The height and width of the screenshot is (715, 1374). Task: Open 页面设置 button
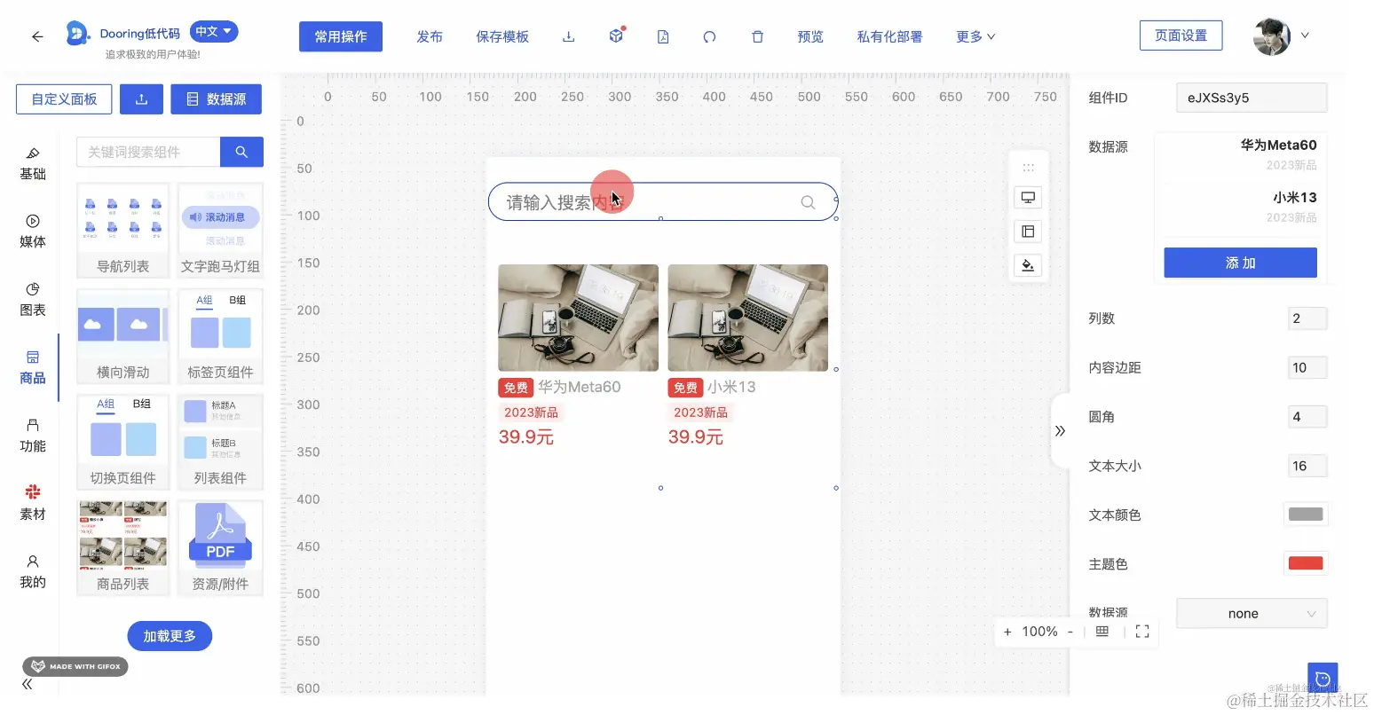point(1181,35)
